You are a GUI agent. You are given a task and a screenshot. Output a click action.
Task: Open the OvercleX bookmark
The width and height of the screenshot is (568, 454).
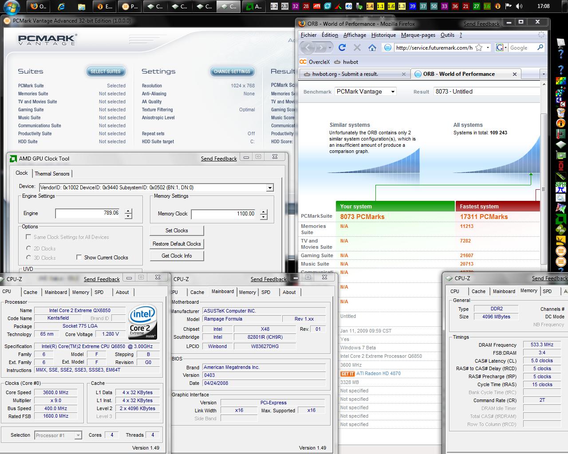coord(315,62)
